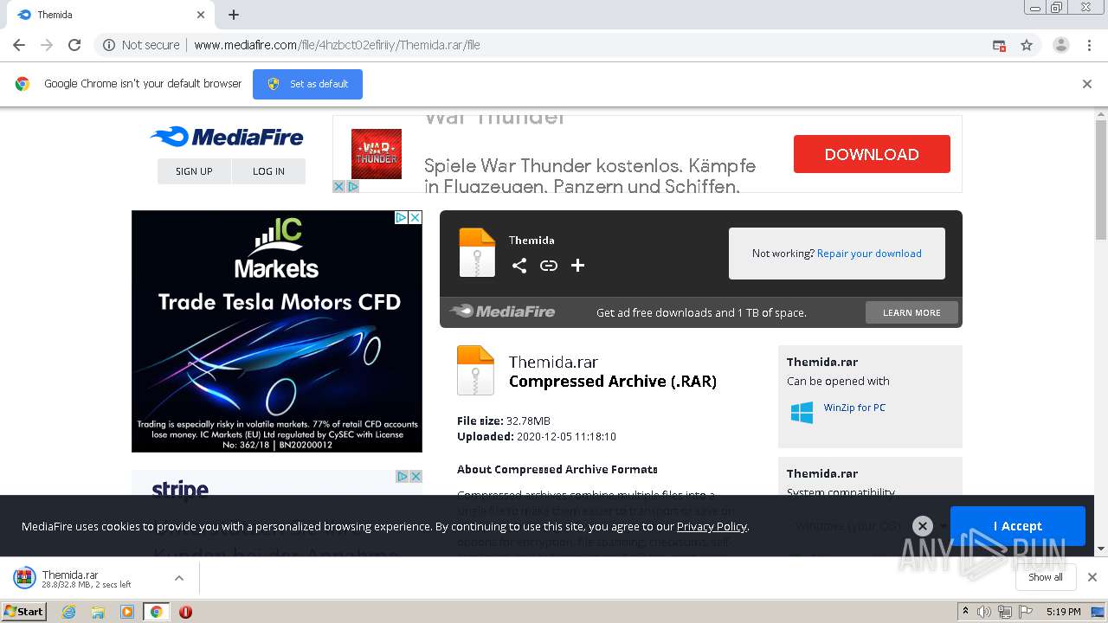Click the share icon under Themida
1108x623 pixels.
pyautogui.click(x=519, y=266)
